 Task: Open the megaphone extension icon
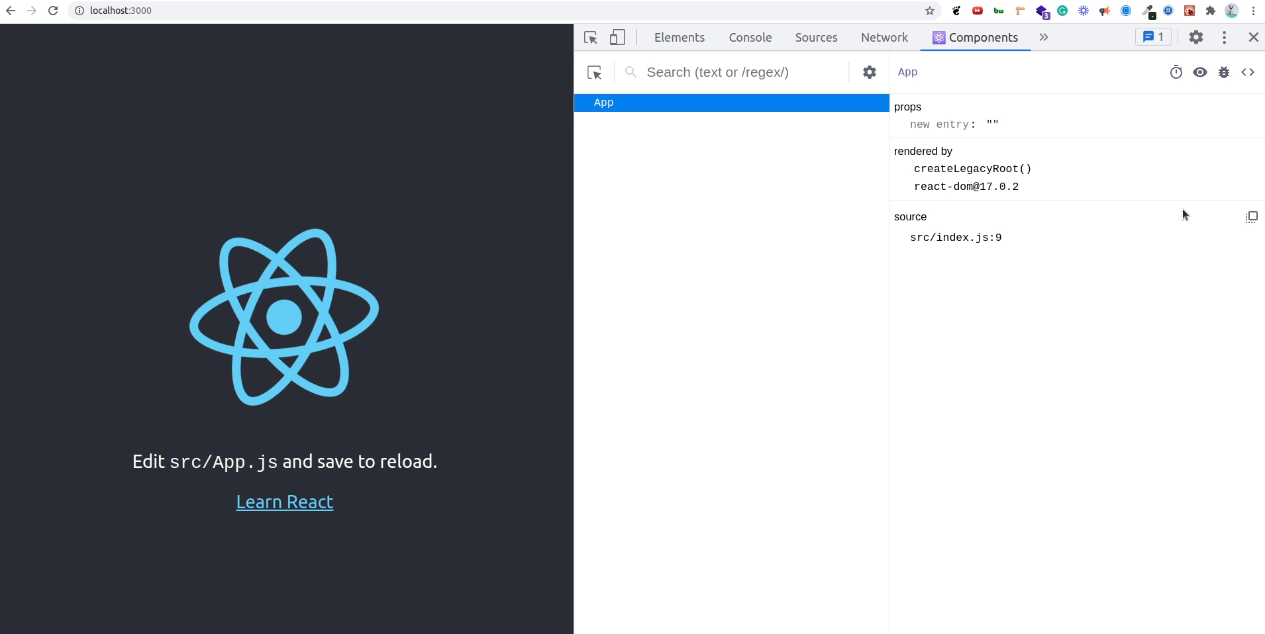click(1105, 11)
